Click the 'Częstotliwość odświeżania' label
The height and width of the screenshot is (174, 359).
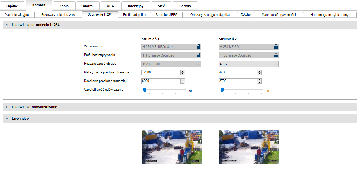point(103,90)
